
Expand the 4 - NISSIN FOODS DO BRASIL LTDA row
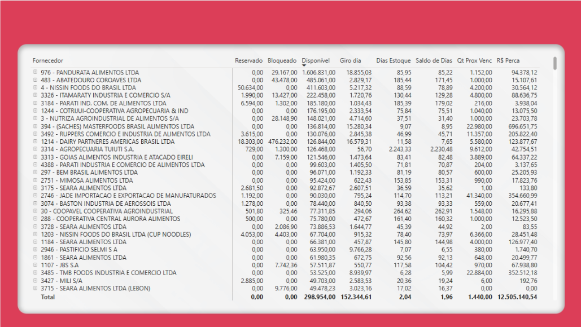[35, 87]
